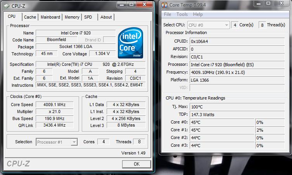
Task: Click the Tj. Max value 100°C
Action: [x=237, y=107]
